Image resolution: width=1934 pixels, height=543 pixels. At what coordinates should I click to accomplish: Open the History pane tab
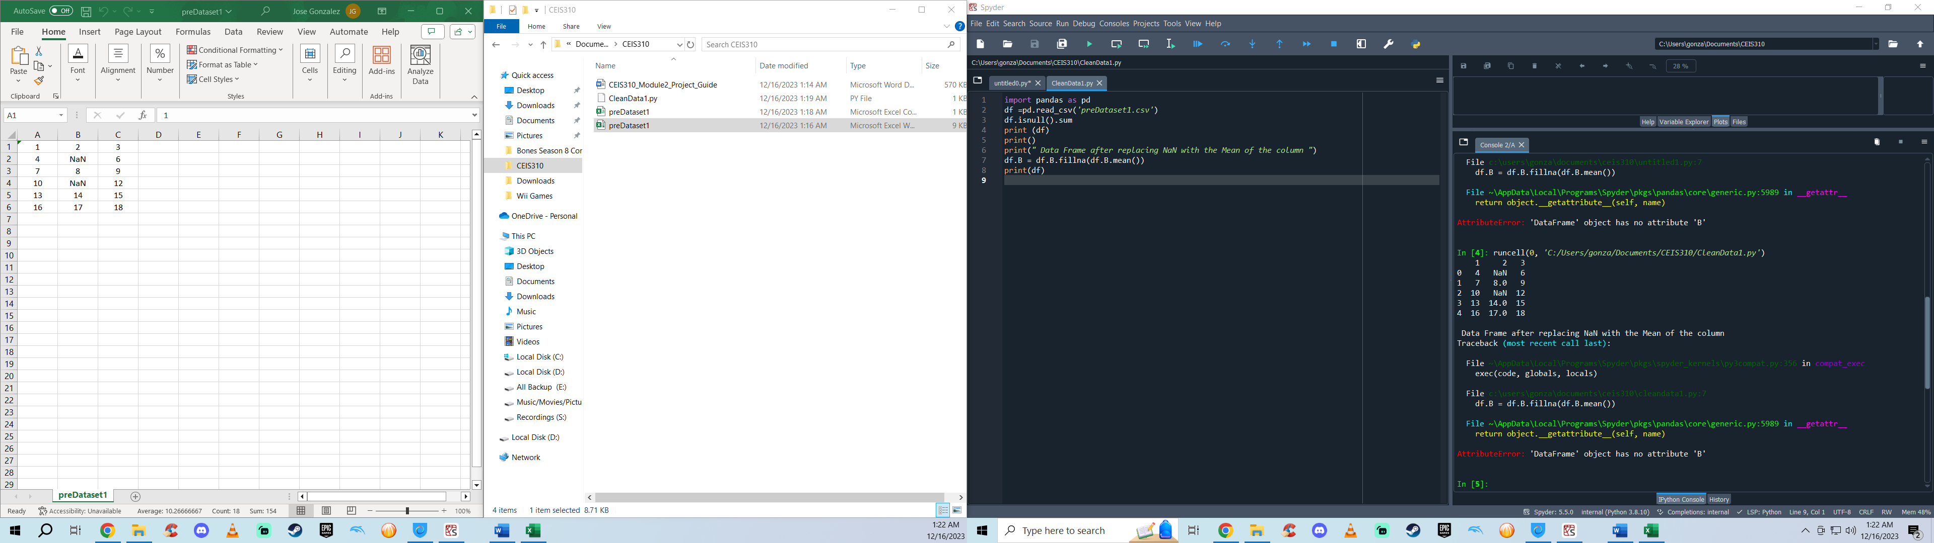coord(1718,499)
